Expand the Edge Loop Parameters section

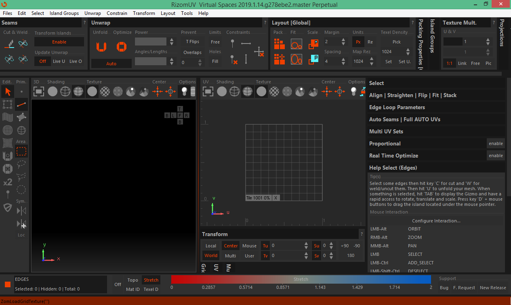pos(397,108)
